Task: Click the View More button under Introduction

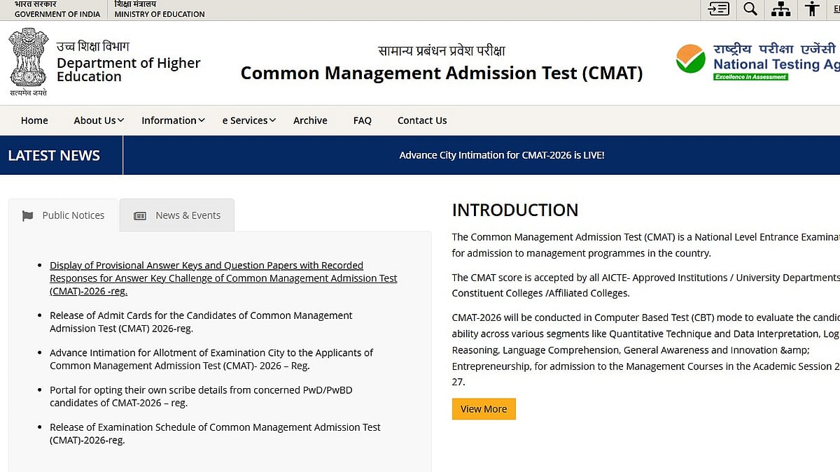Action: pyautogui.click(x=484, y=409)
